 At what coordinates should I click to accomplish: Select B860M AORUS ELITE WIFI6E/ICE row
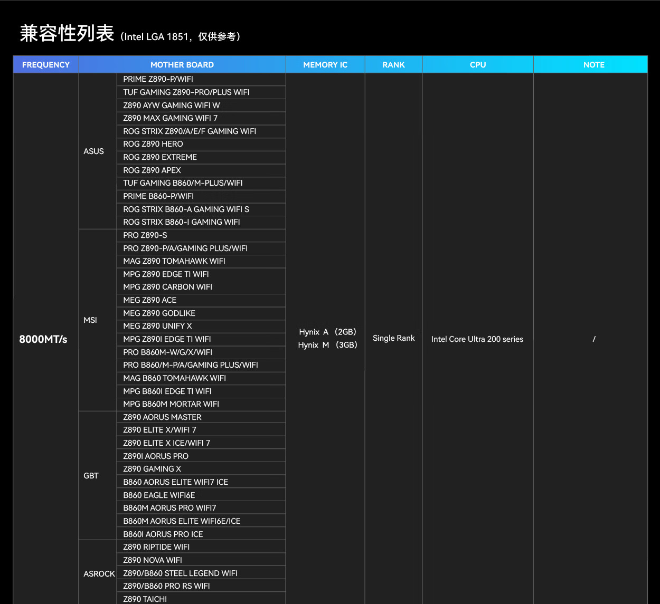201,521
